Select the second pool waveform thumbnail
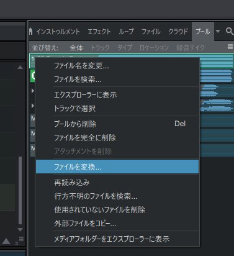Viewport: 234px width, 256px height. click(x=216, y=76)
